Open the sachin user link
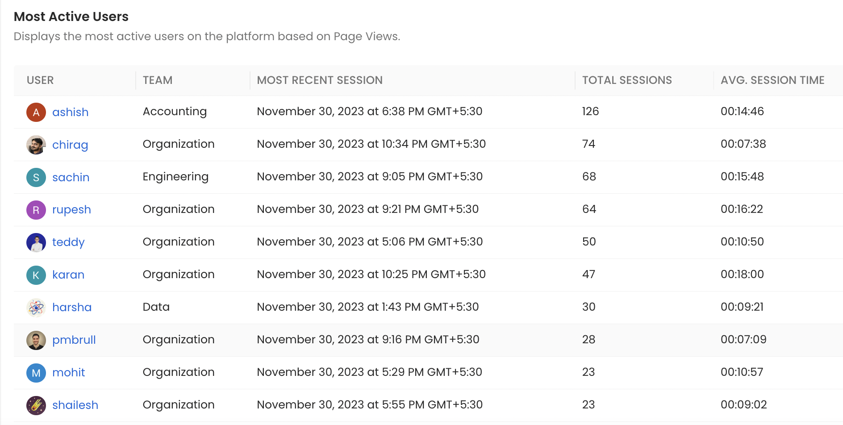The height and width of the screenshot is (425, 843). (x=71, y=177)
